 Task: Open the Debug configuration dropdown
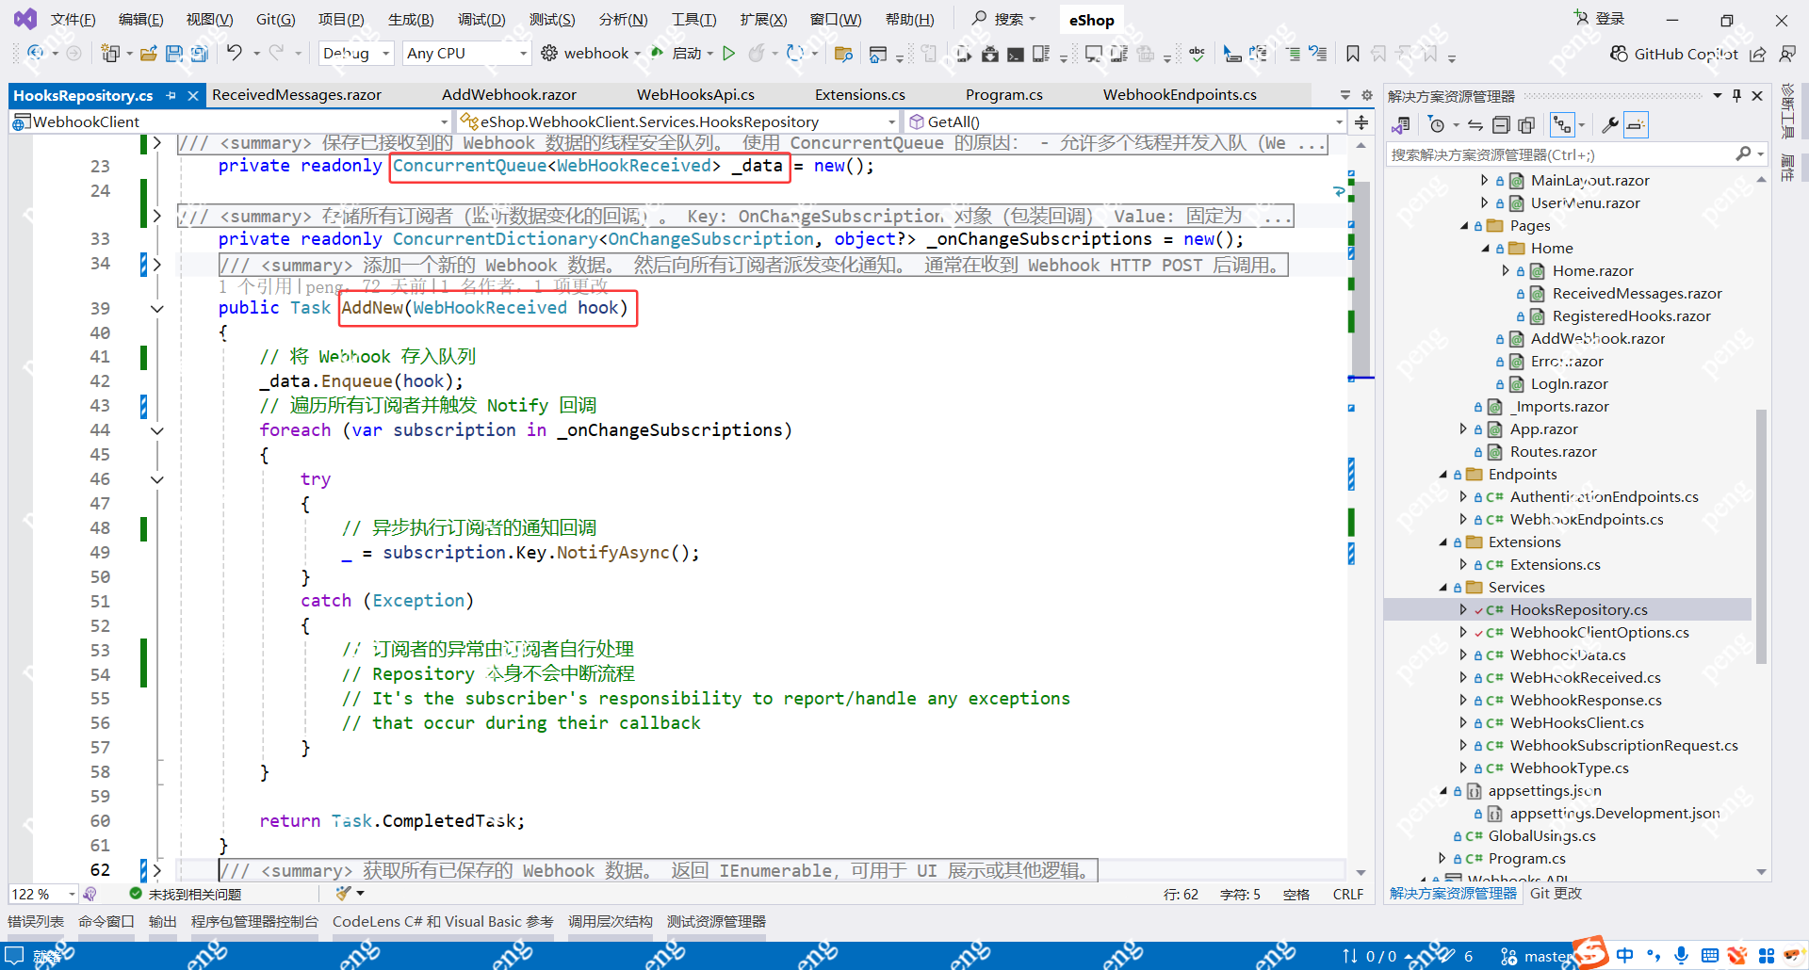356,54
